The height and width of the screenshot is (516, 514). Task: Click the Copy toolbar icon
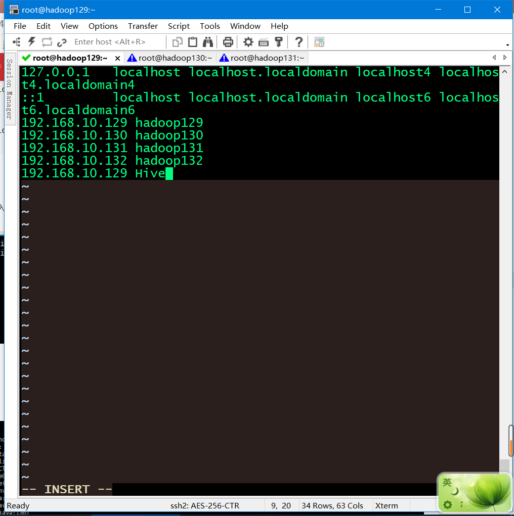click(x=178, y=42)
